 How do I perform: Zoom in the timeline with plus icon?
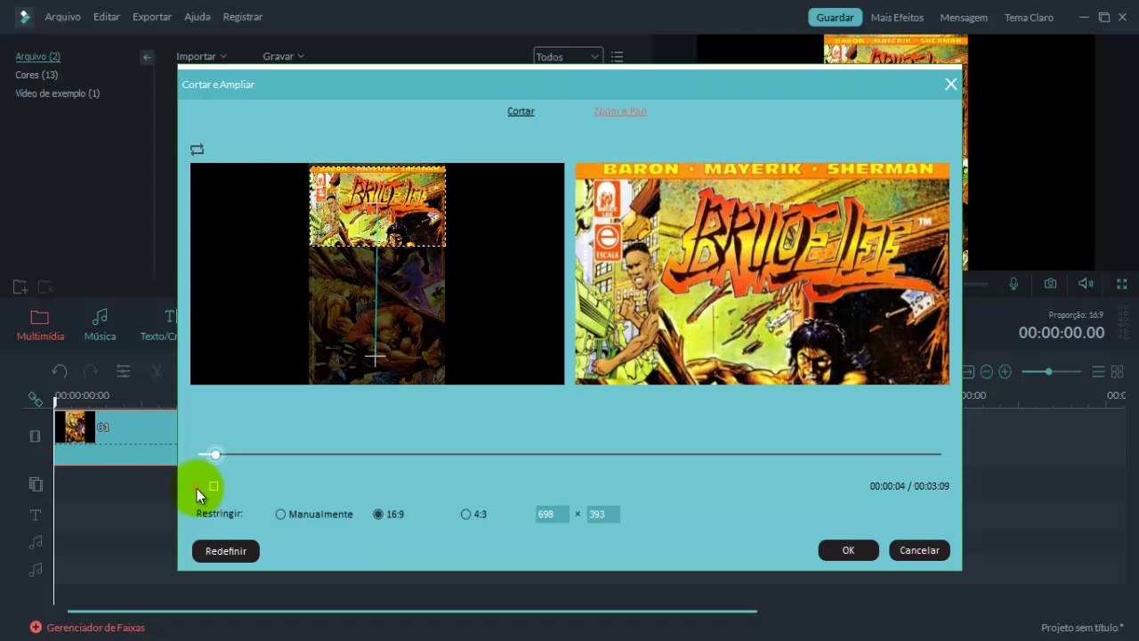pyautogui.click(x=1005, y=371)
